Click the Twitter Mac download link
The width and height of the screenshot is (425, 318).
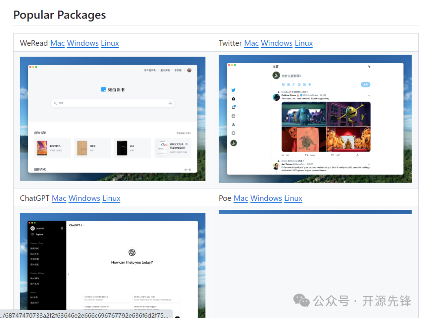coord(251,43)
